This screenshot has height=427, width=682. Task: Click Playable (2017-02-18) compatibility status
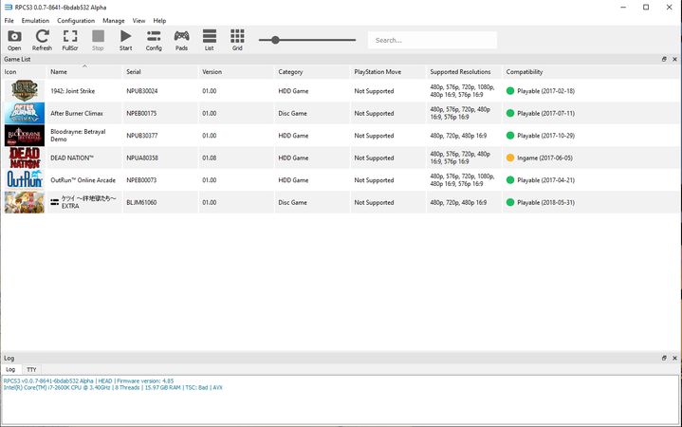tap(541, 91)
